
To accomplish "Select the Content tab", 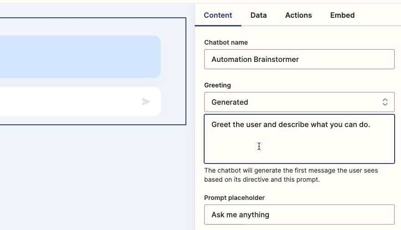I will 218,15.
